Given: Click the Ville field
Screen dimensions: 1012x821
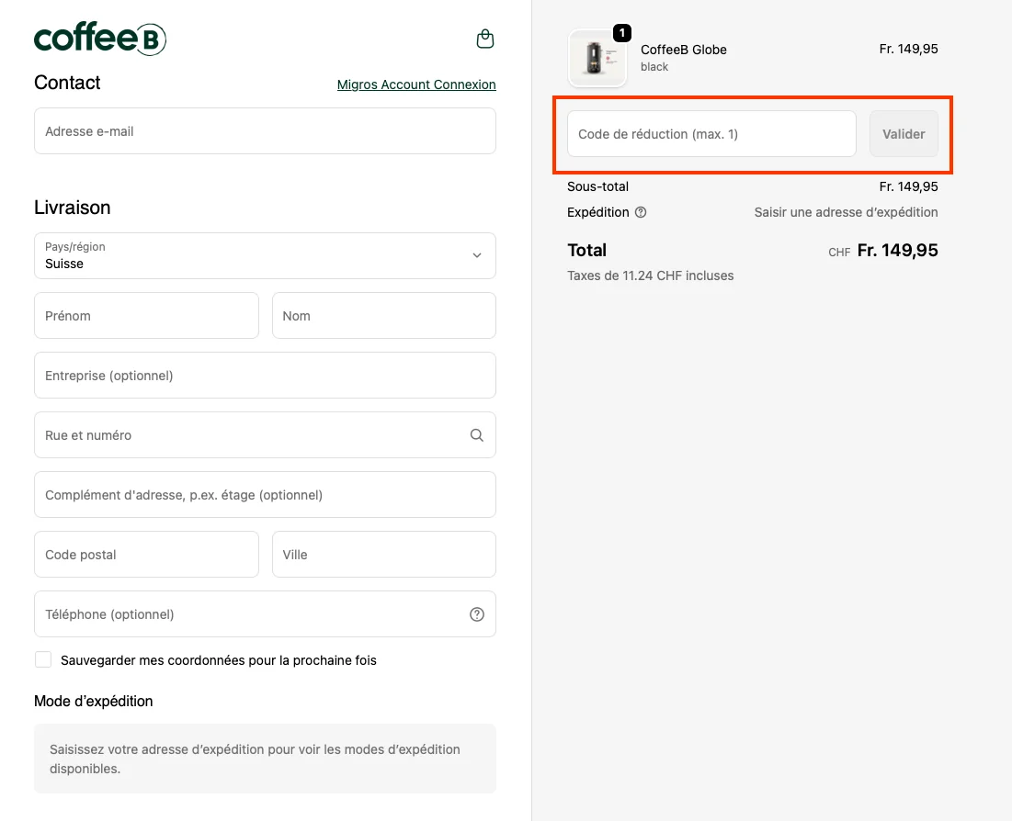Looking at the screenshot, I should (x=383, y=554).
